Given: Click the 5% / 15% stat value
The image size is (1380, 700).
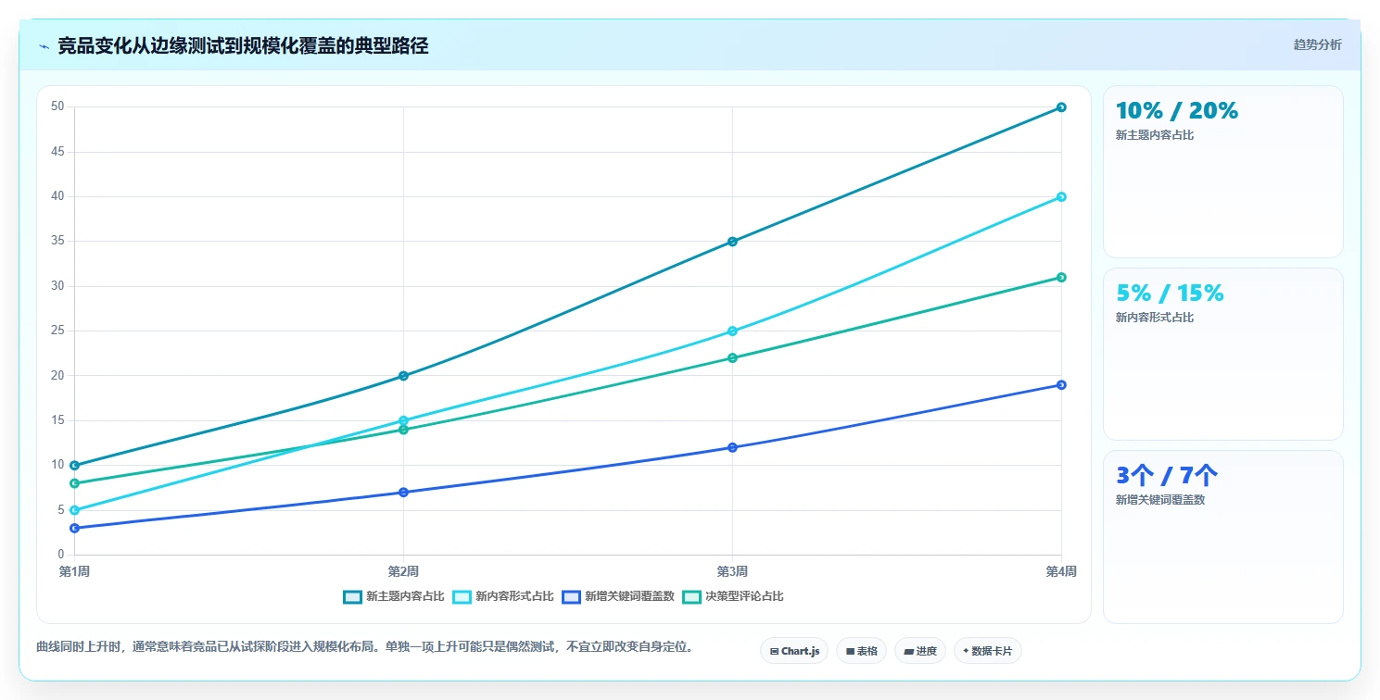Looking at the screenshot, I should tap(1171, 294).
